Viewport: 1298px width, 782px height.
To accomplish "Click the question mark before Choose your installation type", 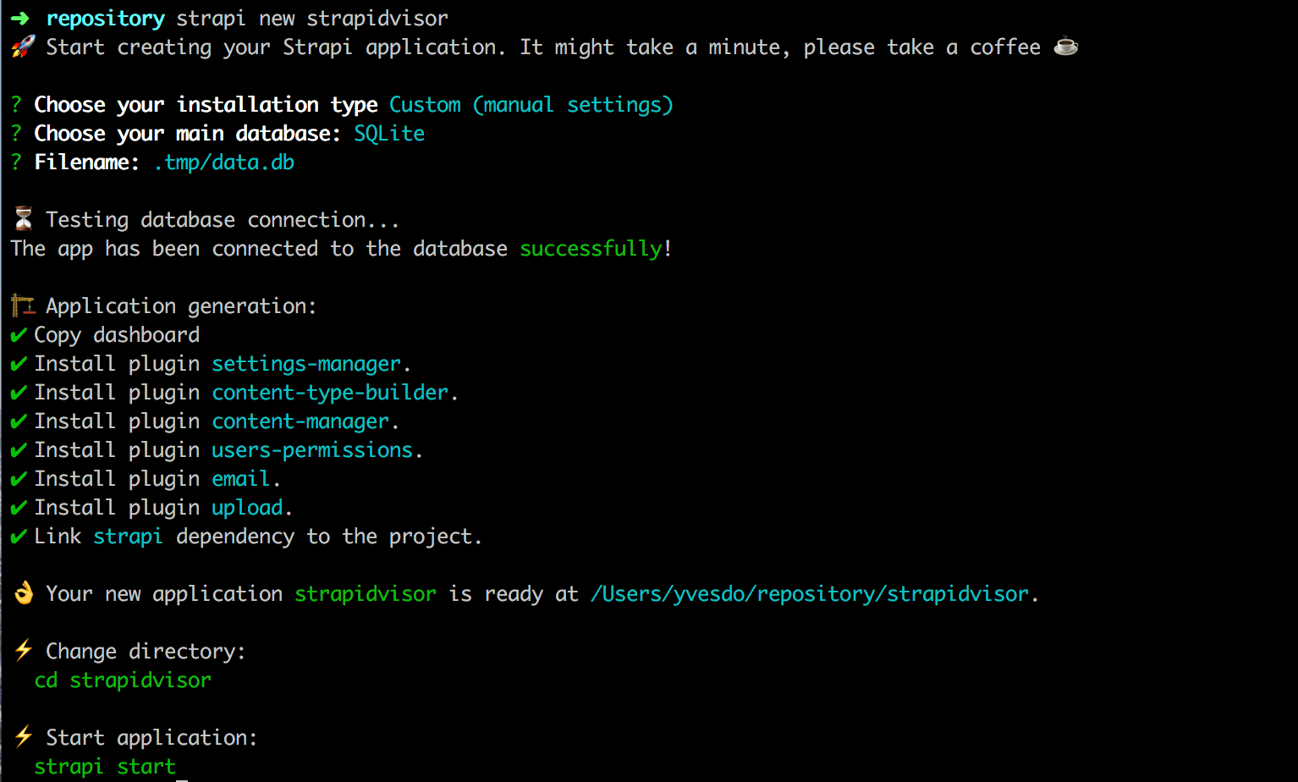I will [15, 104].
